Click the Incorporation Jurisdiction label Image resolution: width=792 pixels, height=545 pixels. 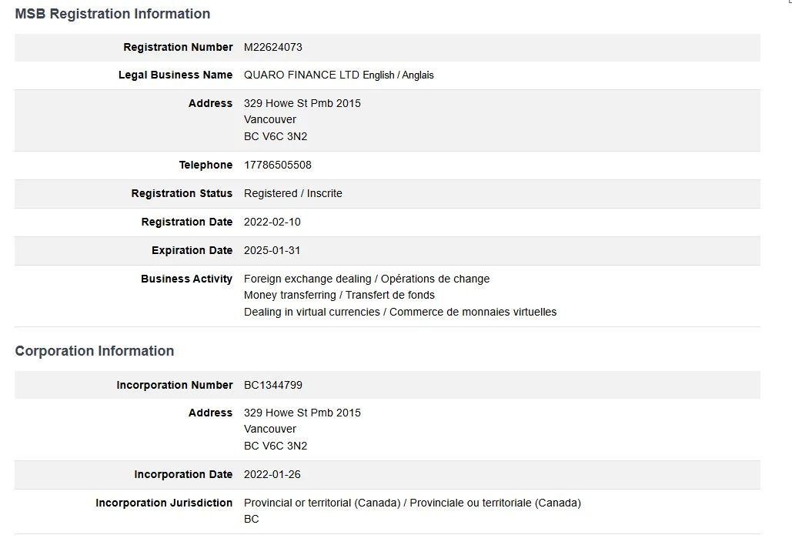point(164,503)
